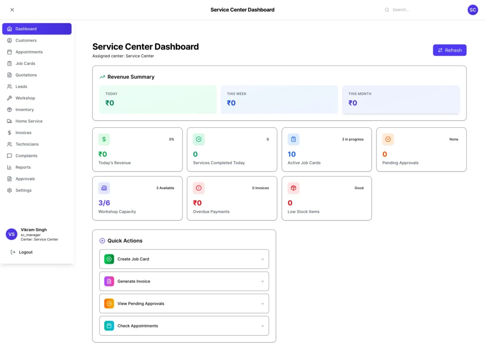485x354 pixels.
Task: Go to Job Cards in sidebar
Action: tap(25, 63)
